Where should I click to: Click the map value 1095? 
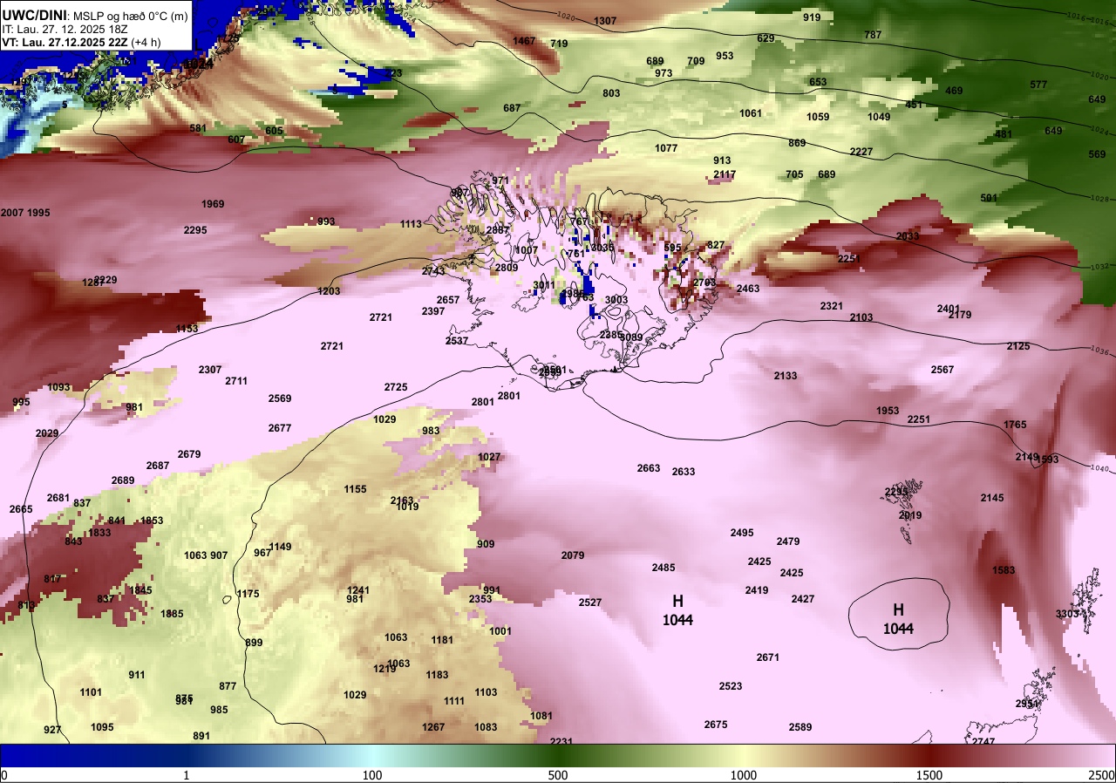[x=103, y=727]
